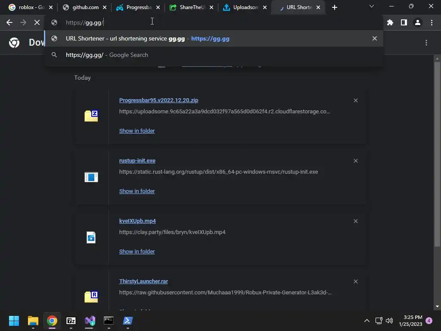This screenshot has height=331, width=441.
Task: Open notification center badge showing 4
Action: click(429, 321)
